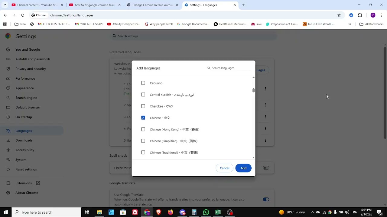Screen dimensions: 387x217
Task: Switch to Change Chrome Default Account tab
Action: point(152,5)
